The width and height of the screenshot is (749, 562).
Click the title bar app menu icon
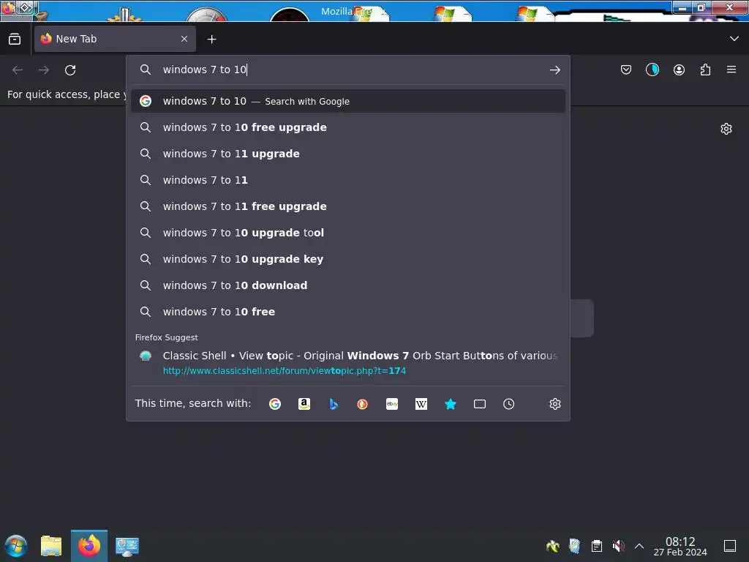point(8,7)
